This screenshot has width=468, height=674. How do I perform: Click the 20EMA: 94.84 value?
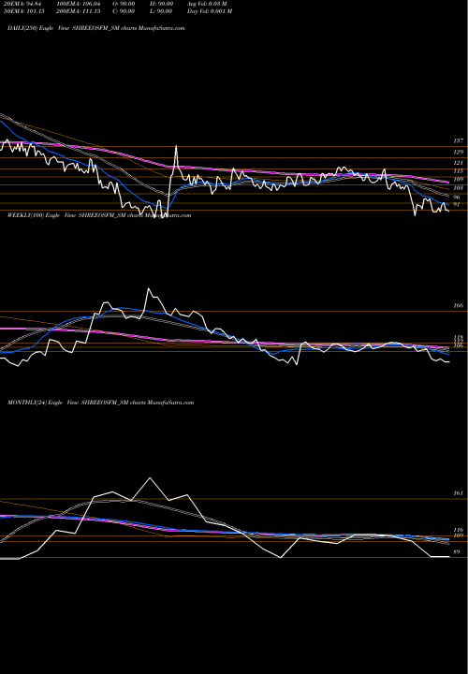[24, 4]
